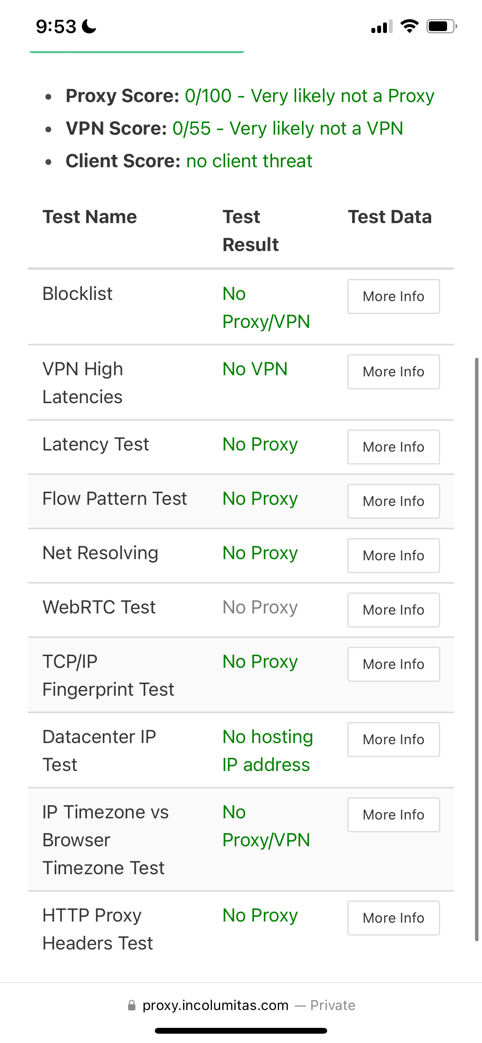Tap the home indicator bar

point(241,1031)
